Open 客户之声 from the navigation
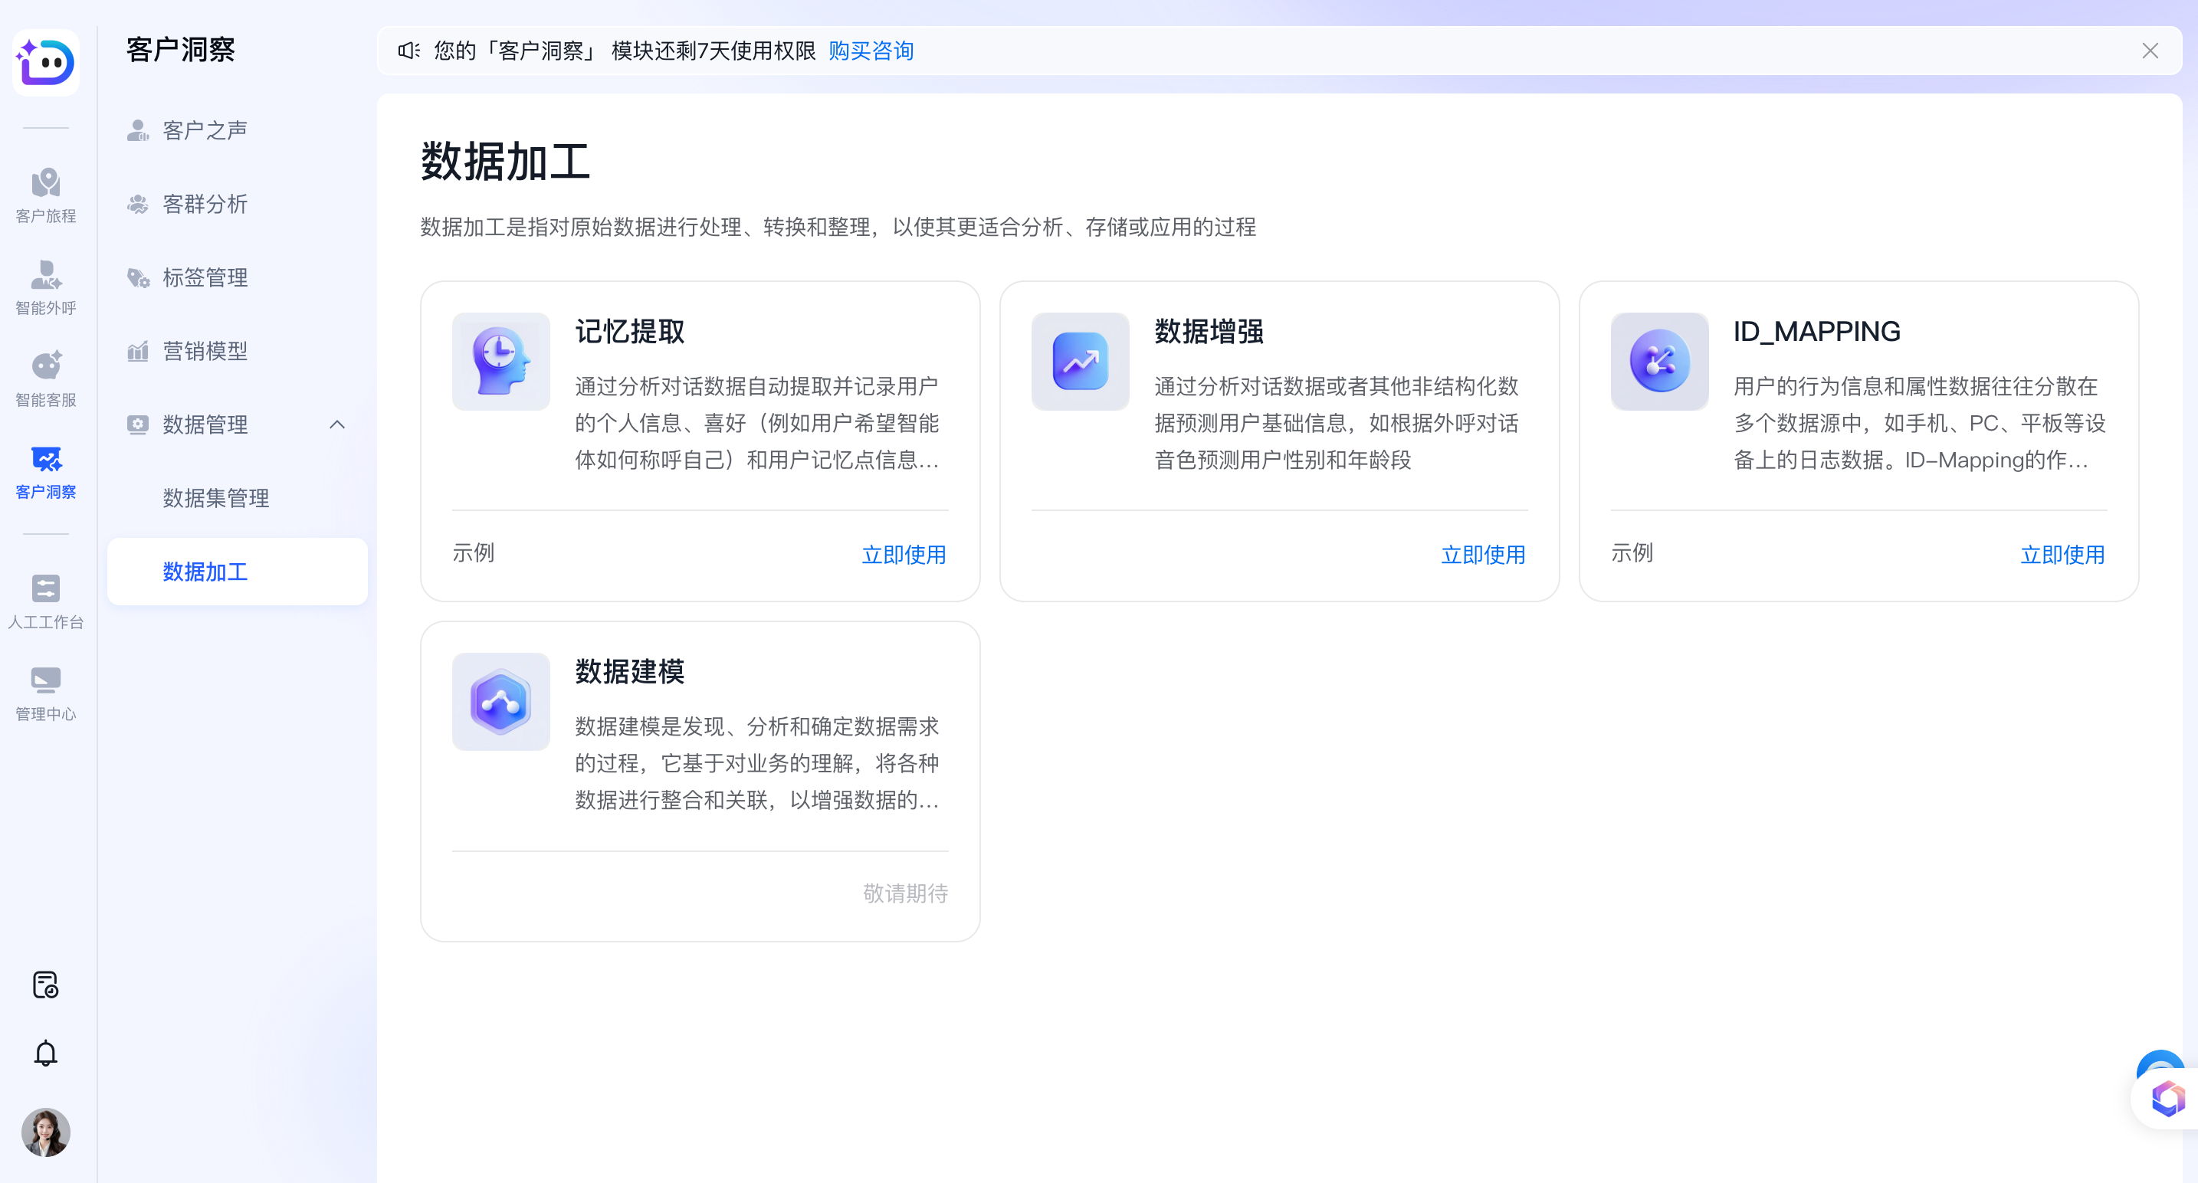Screen dimensions: 2198x1183 tap(204, 129)
